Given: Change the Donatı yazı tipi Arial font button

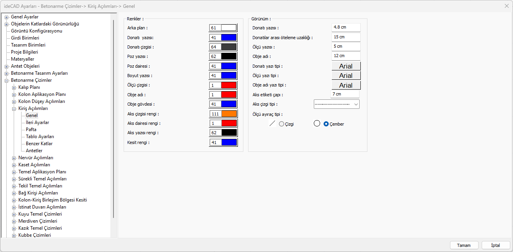Looking at the screenshot, I should tap(346, 66).
